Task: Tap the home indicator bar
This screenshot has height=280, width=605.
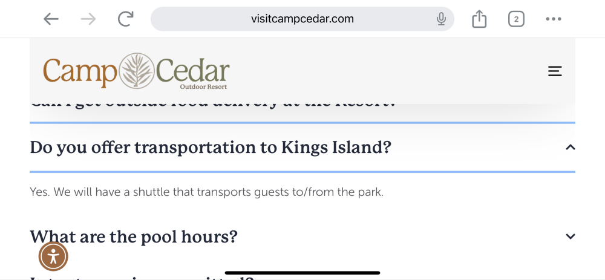Action: pos(302,273)
